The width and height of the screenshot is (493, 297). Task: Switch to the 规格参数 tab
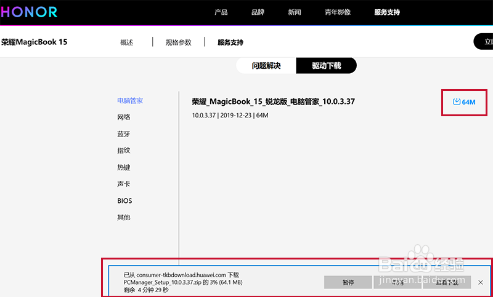point(179,42)
